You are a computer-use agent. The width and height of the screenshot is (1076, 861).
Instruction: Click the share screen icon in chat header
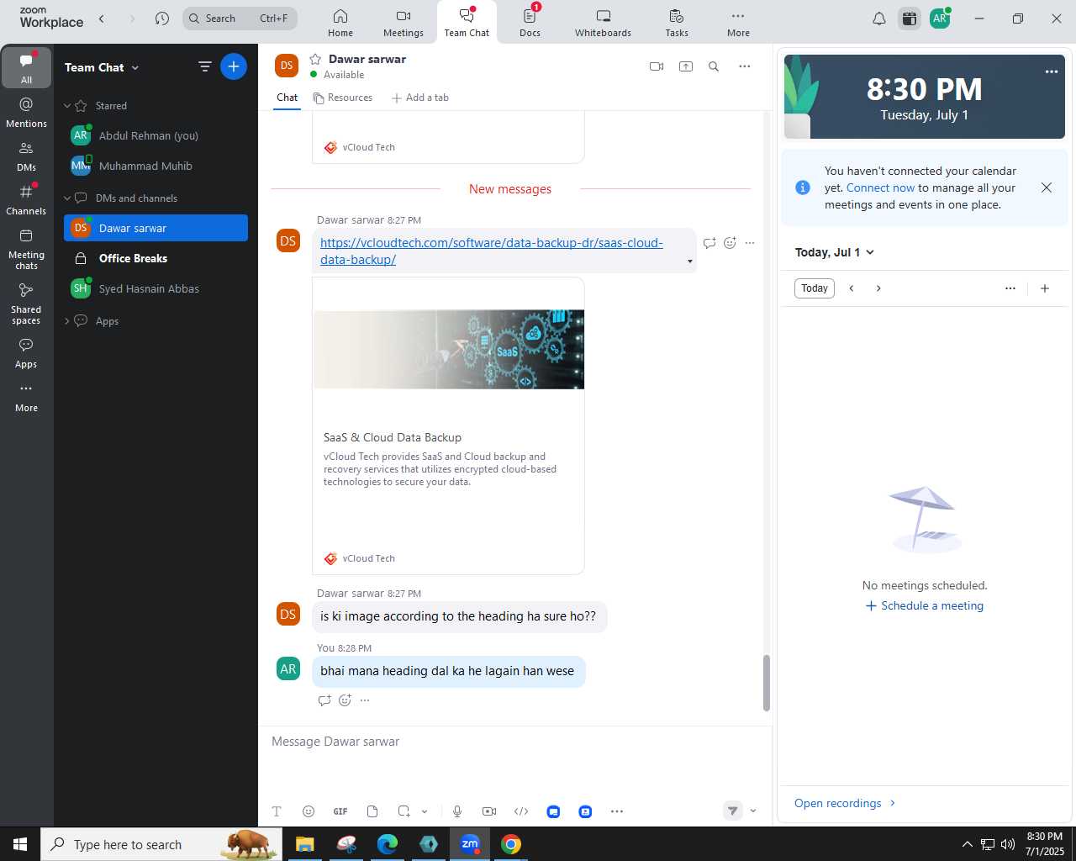point(686,66)
